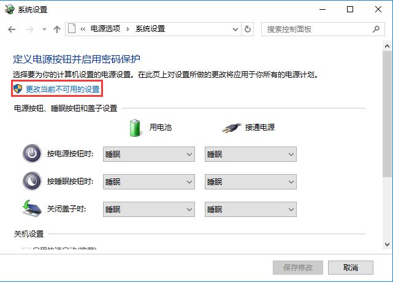
Task: Click the shield icon beside 更改当前不可用的设置
Action: [x=18, y=90]
